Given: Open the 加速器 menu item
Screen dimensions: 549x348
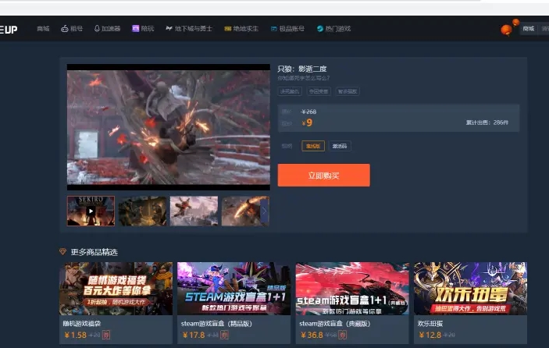Looking at the screenshot, I should 111,29.
